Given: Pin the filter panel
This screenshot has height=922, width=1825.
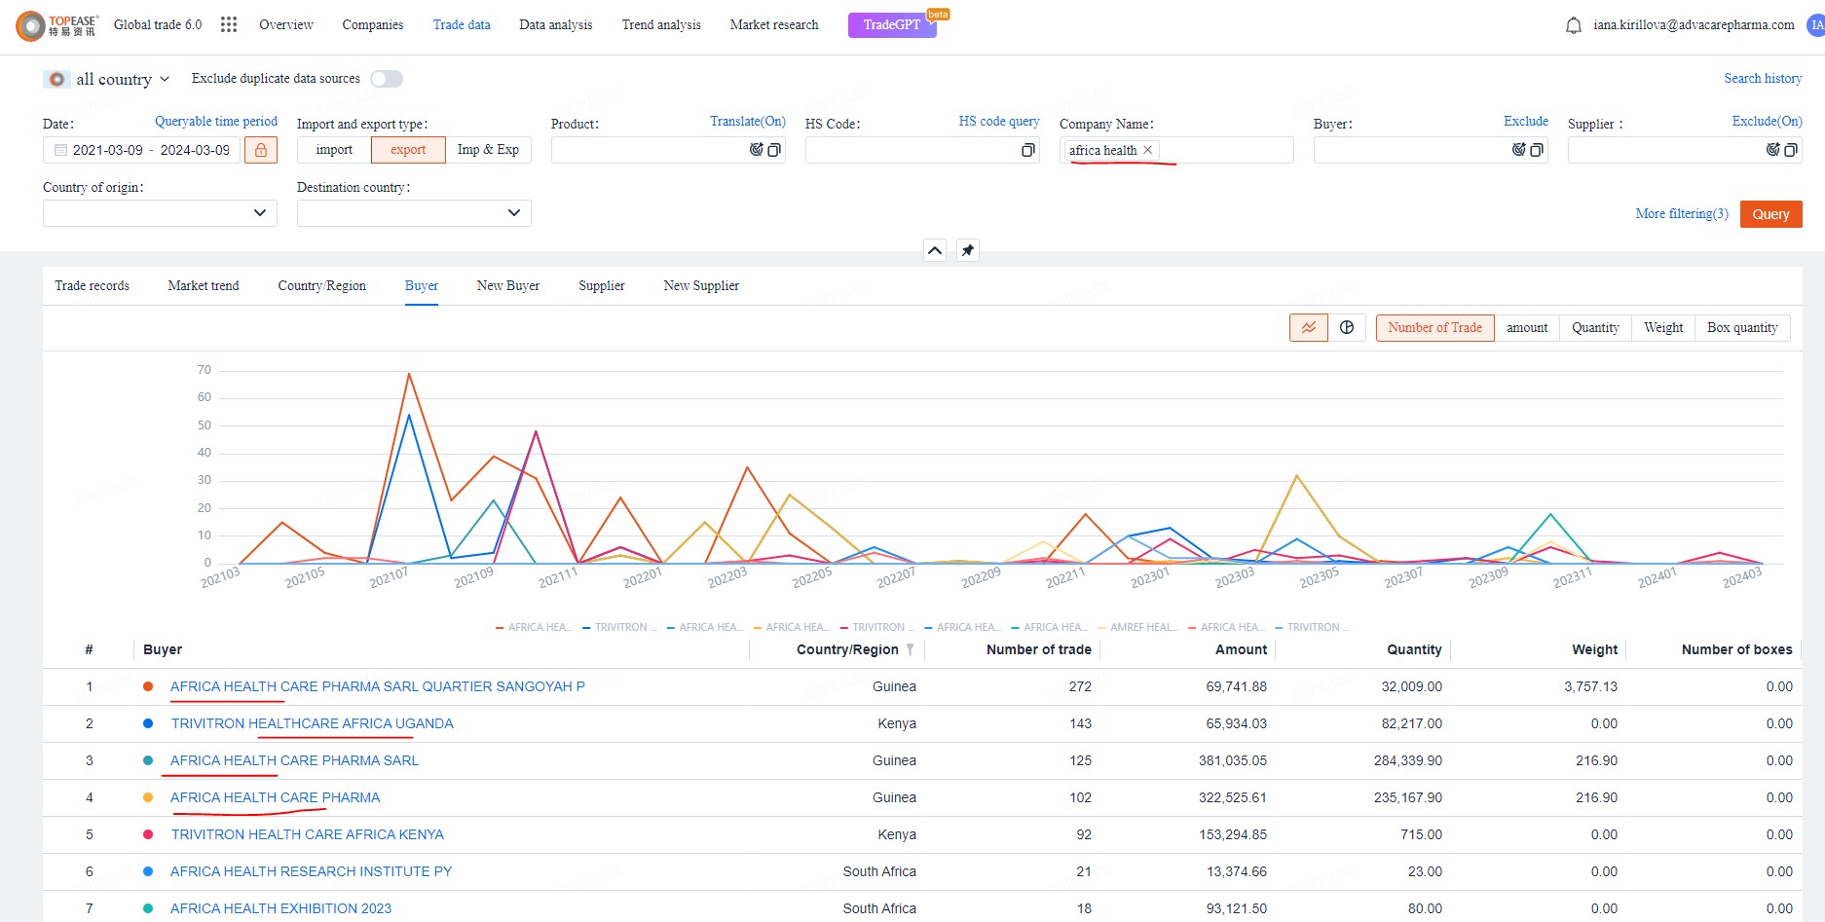Looking at the screenshot, I should [x=968, y=250].
